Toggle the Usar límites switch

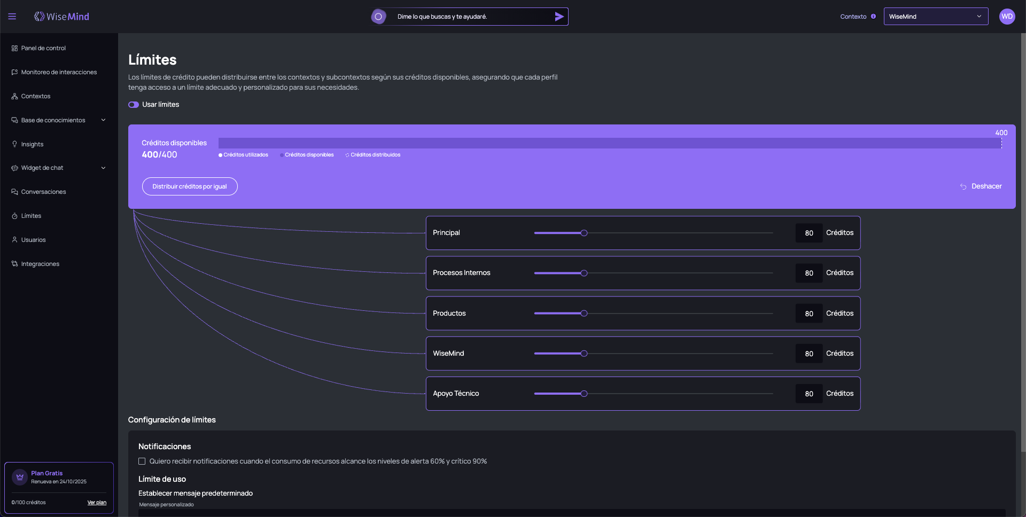point(134,105)
